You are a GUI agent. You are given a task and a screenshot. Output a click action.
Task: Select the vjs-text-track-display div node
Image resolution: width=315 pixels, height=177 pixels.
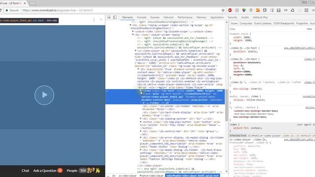pos(183,114)
